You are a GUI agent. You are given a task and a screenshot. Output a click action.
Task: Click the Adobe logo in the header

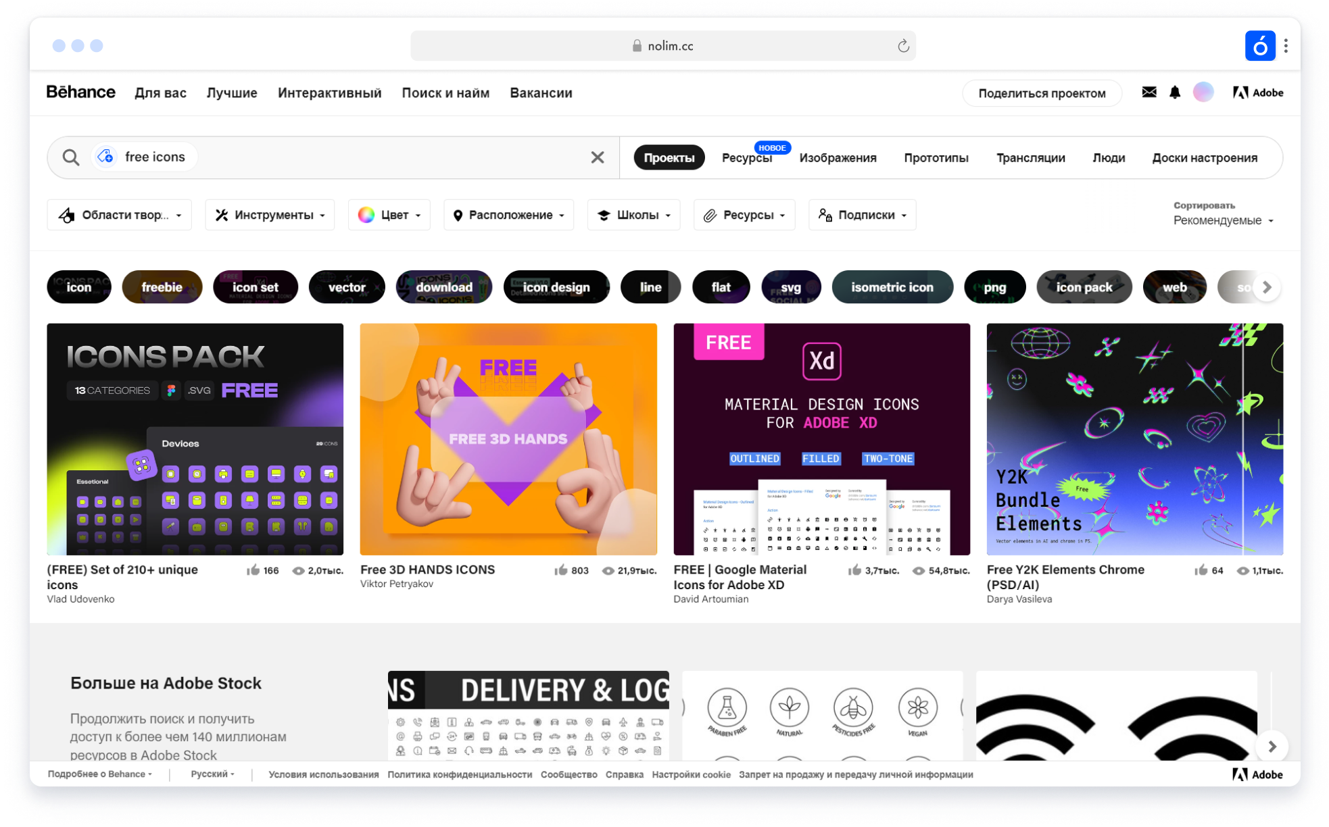(x=1257, y=93)
